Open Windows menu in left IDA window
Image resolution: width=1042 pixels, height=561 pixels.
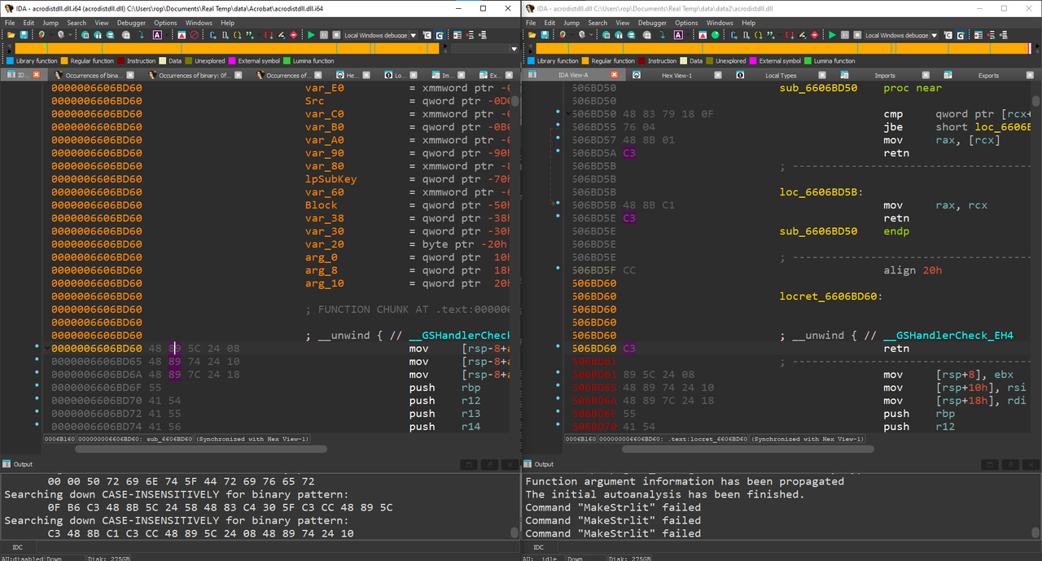coord(199,23)
